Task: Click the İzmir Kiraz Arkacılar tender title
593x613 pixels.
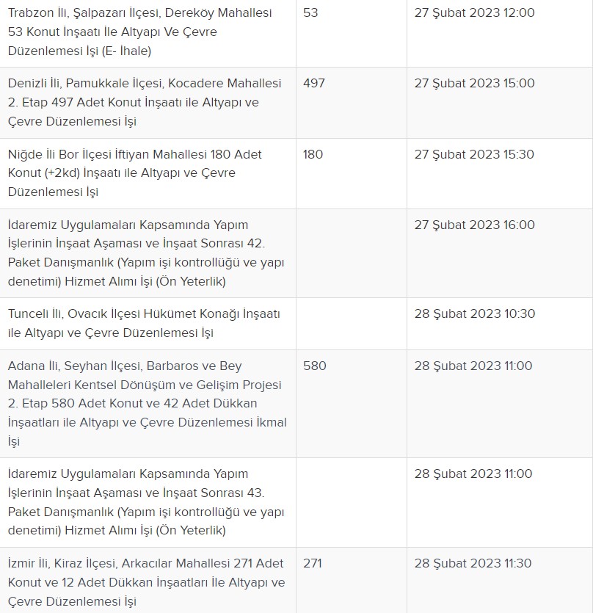Action: click(x=146, y=582)
